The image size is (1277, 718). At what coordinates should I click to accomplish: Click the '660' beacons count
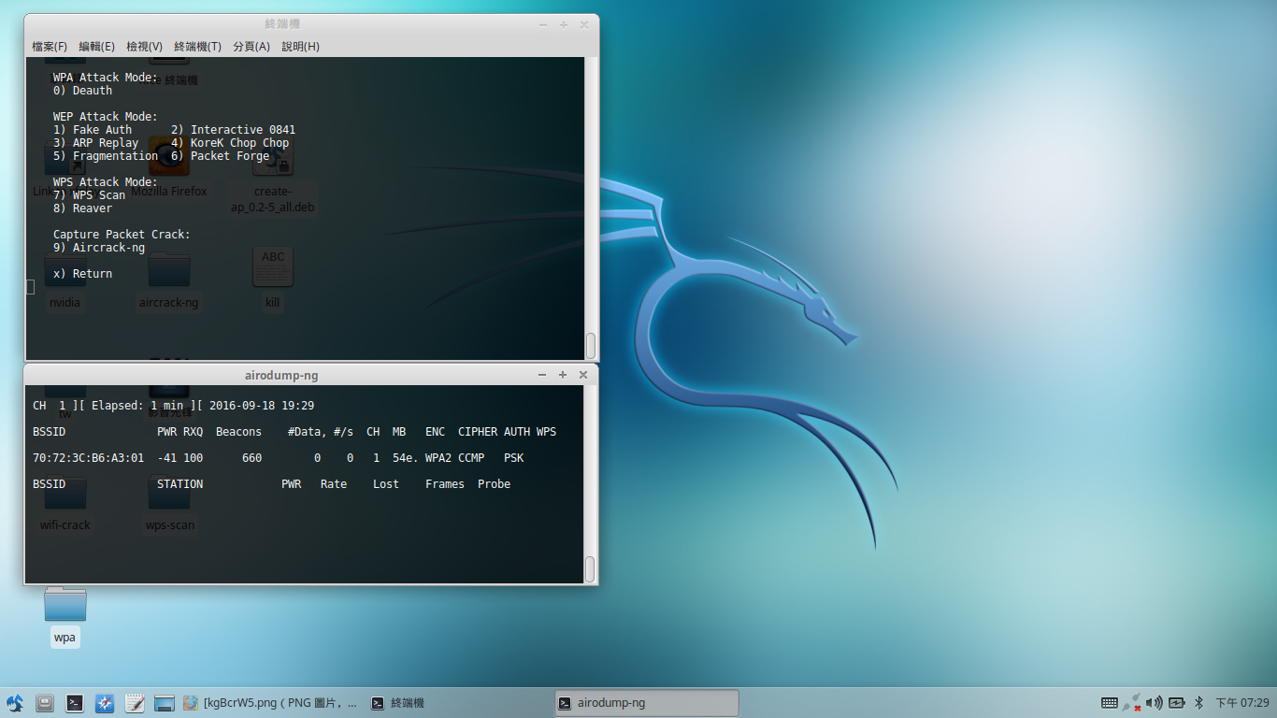tap(252, 458)
